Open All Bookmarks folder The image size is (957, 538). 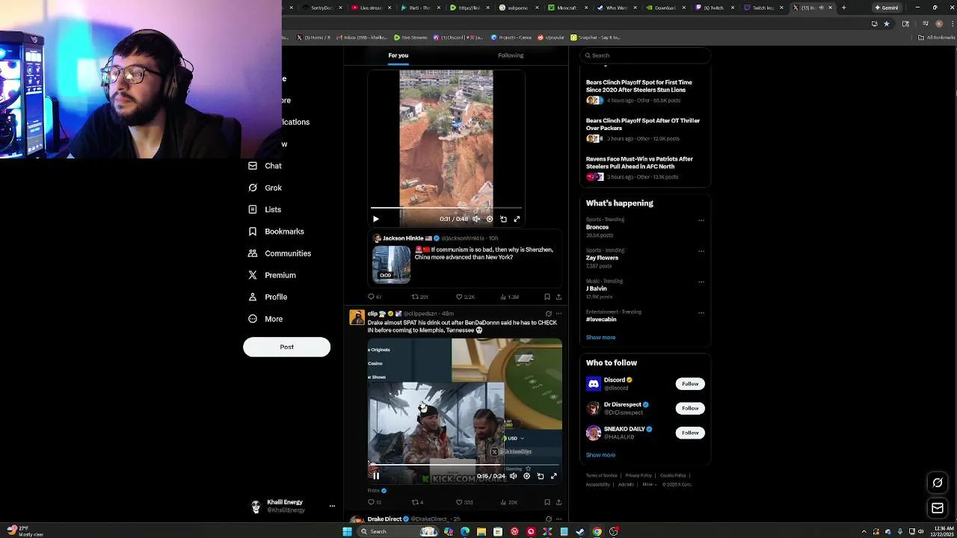click(x=936, y=37)
